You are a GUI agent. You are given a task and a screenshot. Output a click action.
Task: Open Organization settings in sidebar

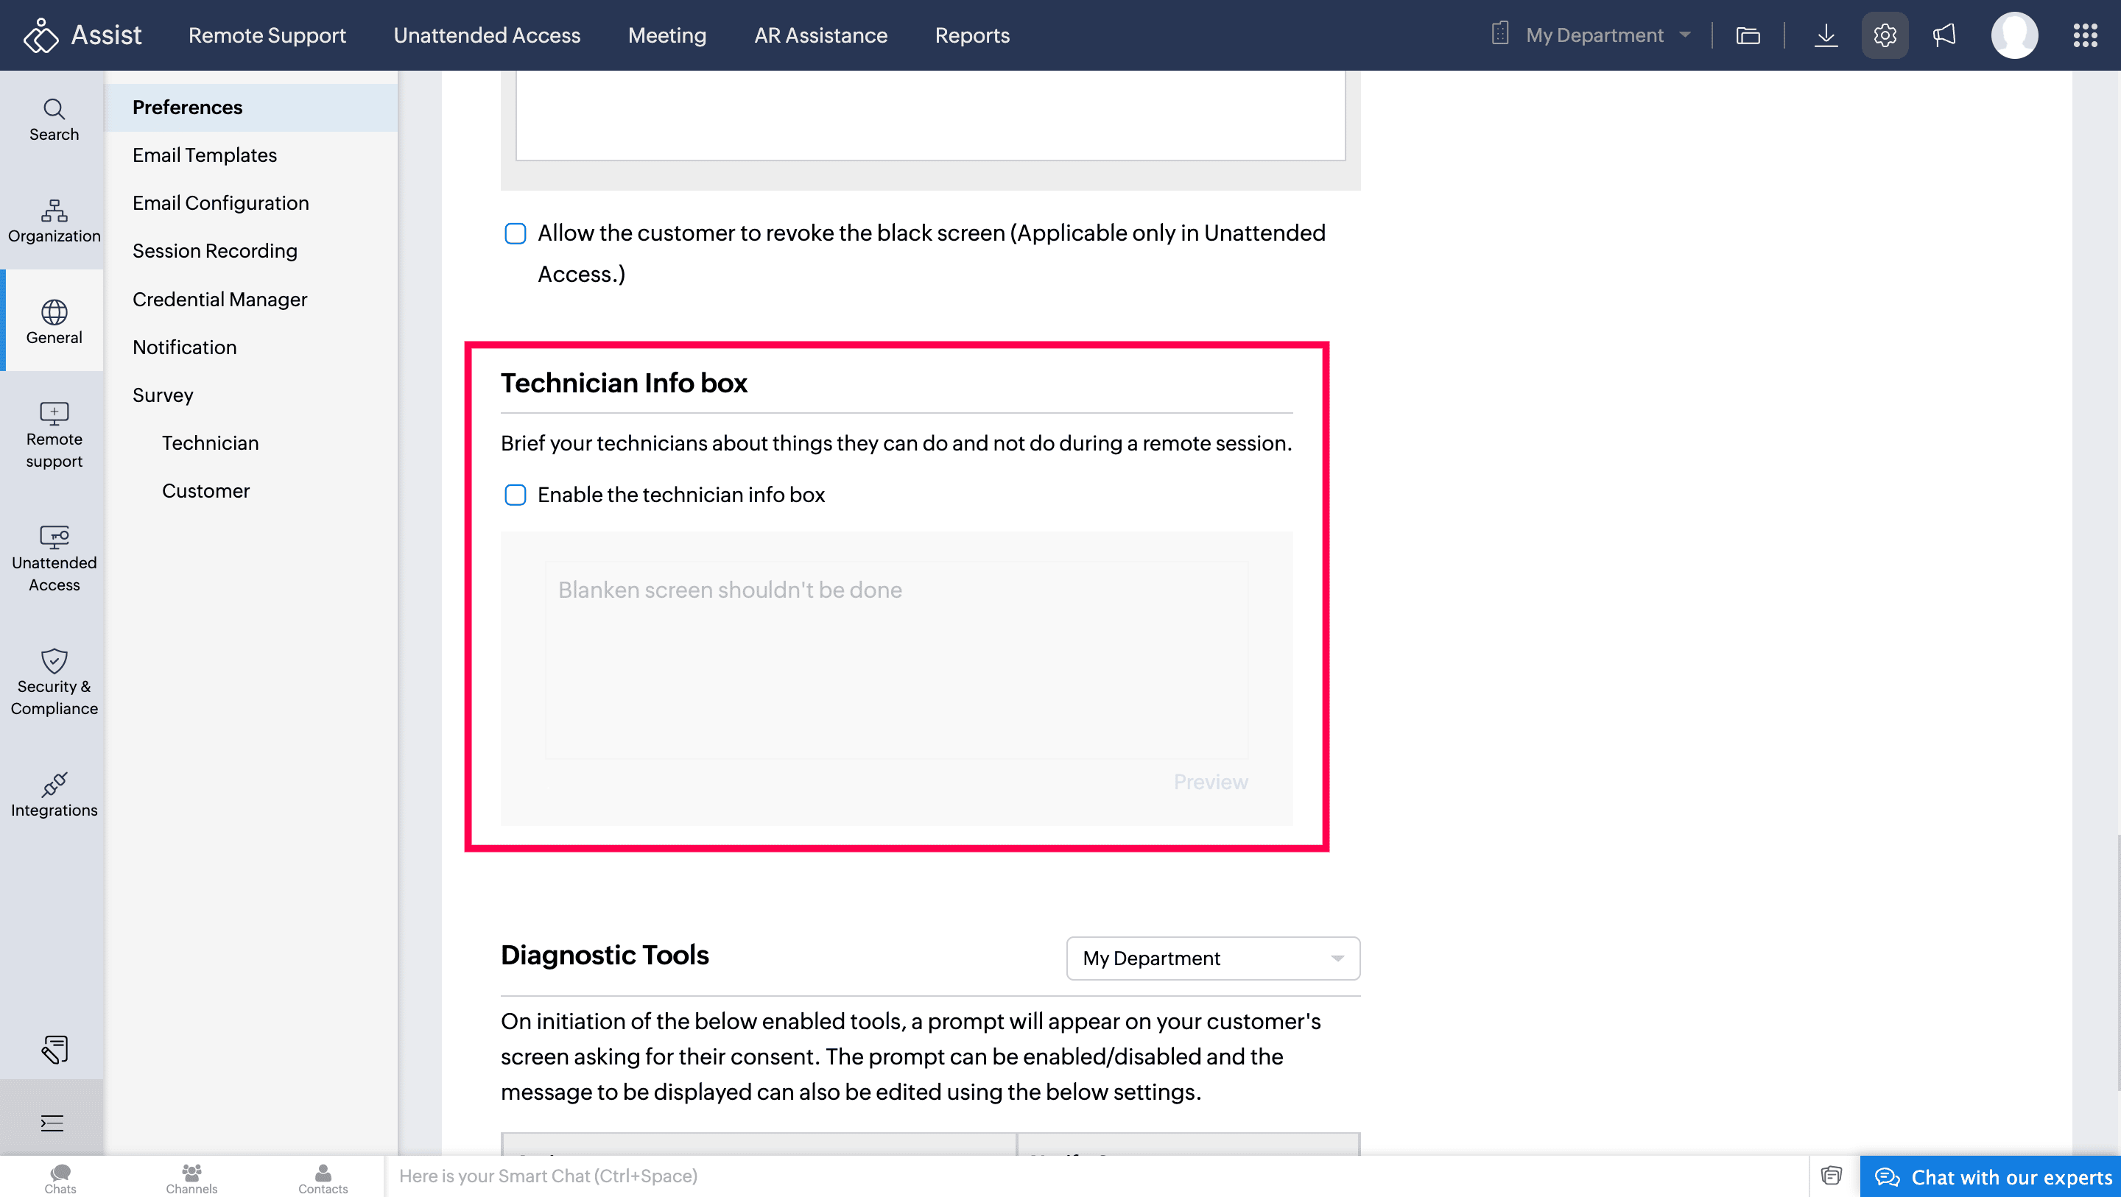coord(54,221)
